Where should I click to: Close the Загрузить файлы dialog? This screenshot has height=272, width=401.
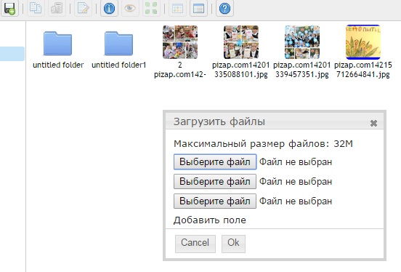[373, 123]
